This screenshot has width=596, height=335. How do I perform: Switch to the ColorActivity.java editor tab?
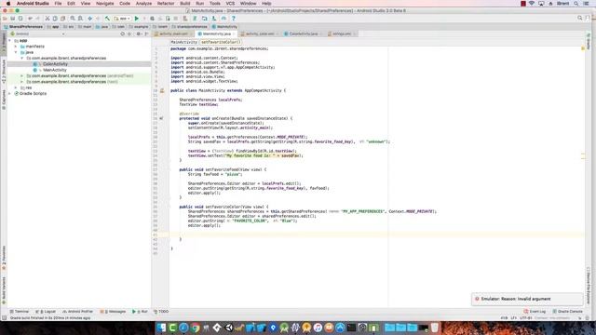(303, 33)
